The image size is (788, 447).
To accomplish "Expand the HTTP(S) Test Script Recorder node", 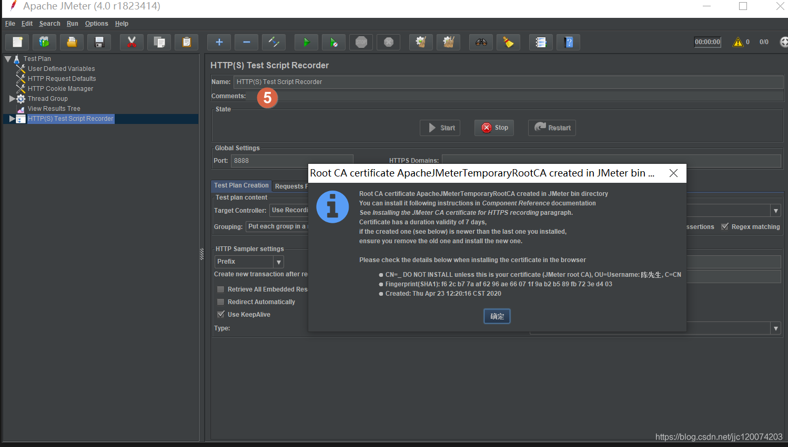I will click(12, 119).
